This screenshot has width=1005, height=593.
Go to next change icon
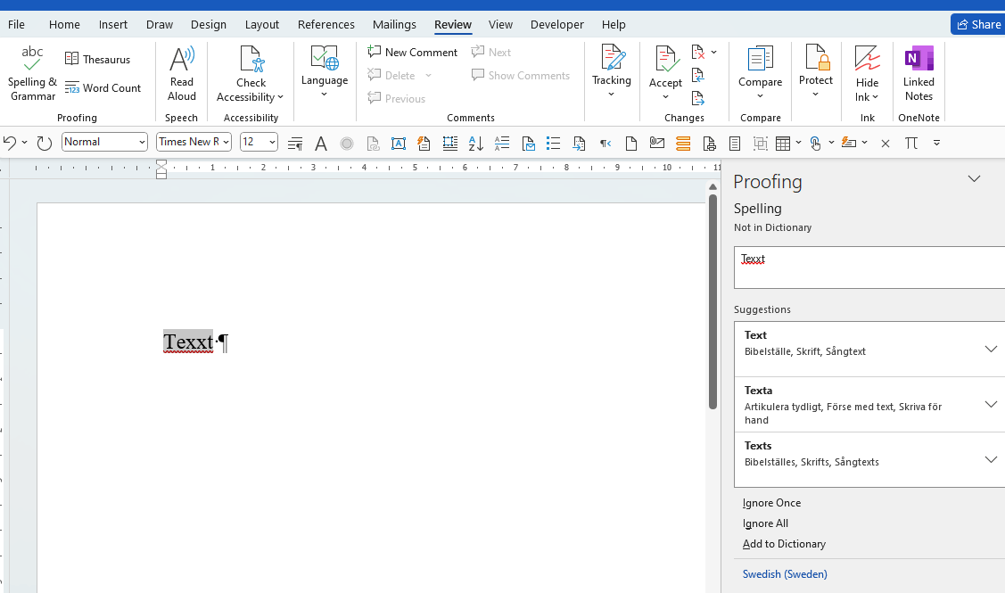click(698, 98)
